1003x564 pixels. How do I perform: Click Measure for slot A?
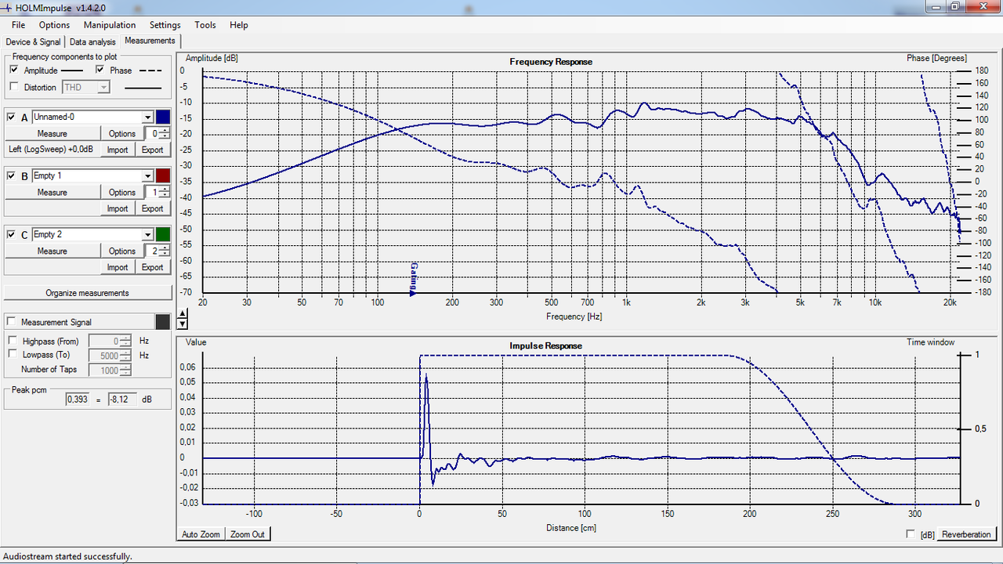coord(53,133)
